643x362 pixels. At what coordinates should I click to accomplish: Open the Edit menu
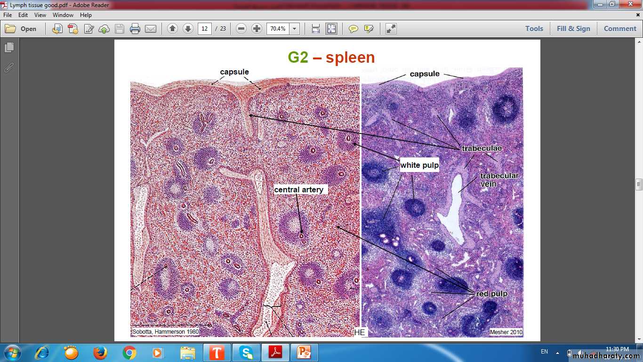[23, 15]
